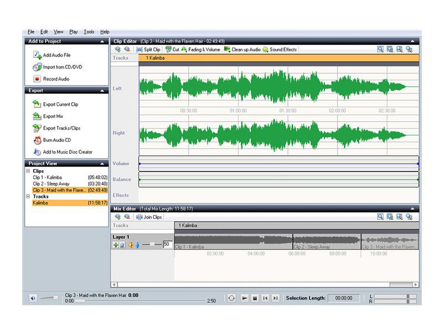
Task: Select Clip 1 - Kalimba in Project View
Action: pos(70,177)
